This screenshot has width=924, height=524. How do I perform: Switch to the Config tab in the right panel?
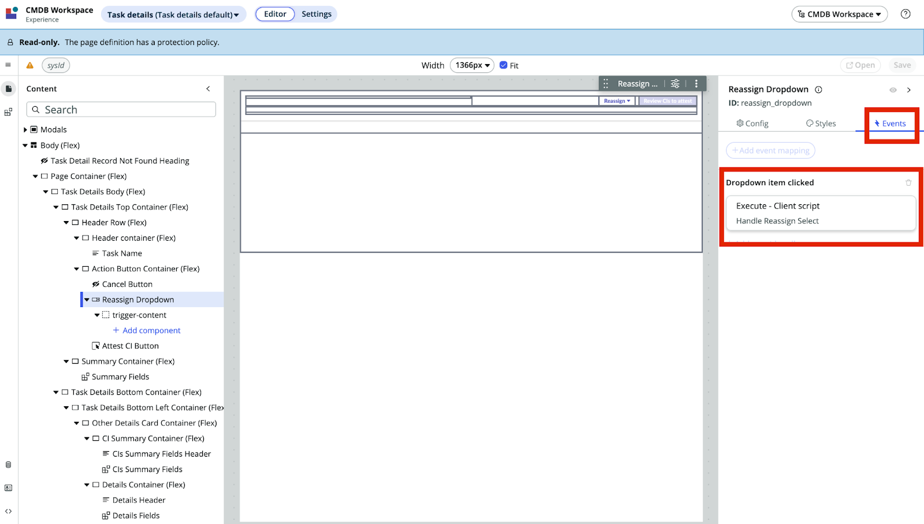[x=752, y=123]
